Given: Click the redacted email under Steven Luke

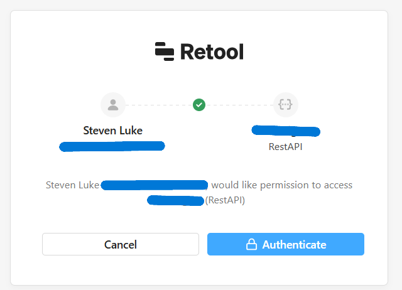Looking at the screenshot, I should click(112, 146).
